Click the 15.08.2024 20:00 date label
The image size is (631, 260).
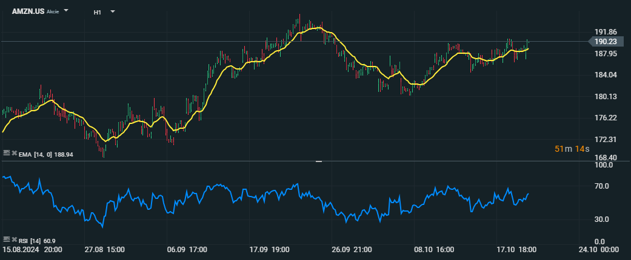pyautogui.click(x=31, y=249)
